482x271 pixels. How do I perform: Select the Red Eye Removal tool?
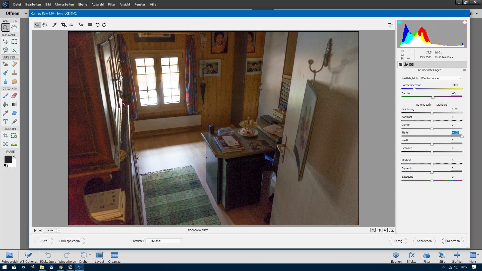click(81, 25)
